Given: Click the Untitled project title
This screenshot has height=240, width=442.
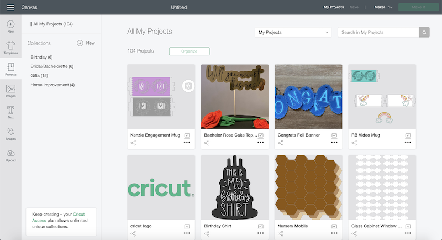Looking at the screenshot, I should click(178, 7).
